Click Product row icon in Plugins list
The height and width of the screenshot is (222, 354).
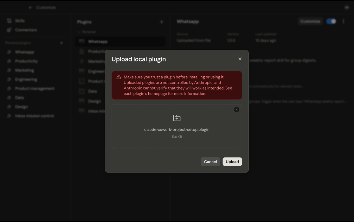coord(82,81)
